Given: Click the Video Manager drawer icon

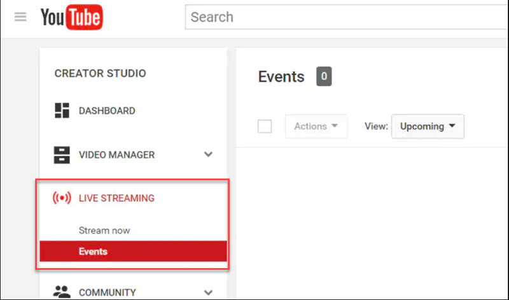Looking at the screenshot, I should [62, 155].
